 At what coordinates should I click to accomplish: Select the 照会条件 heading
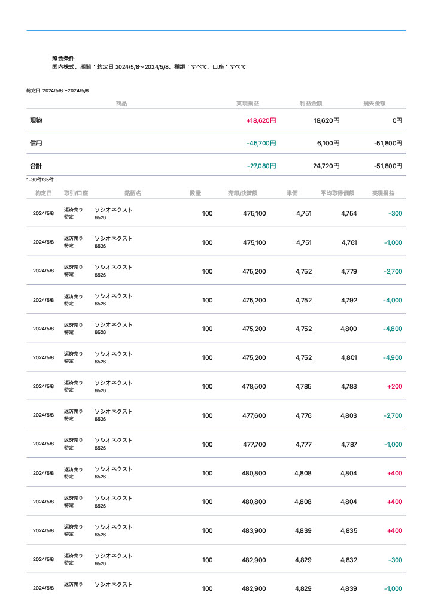click(63, 59)
